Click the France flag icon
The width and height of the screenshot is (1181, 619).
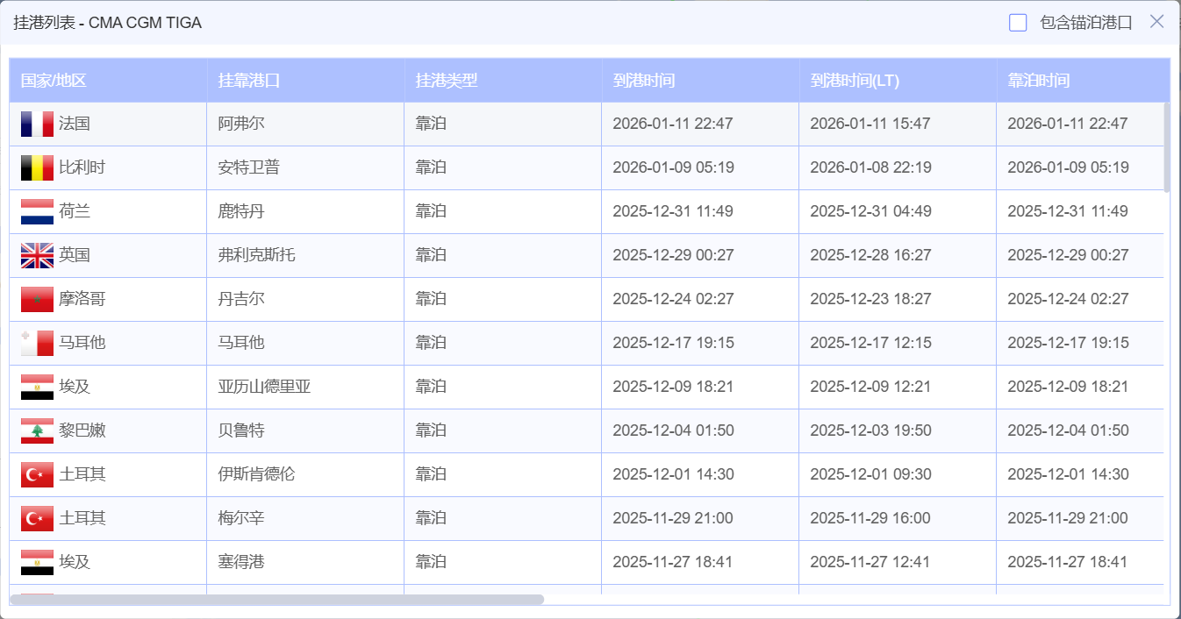37,124
